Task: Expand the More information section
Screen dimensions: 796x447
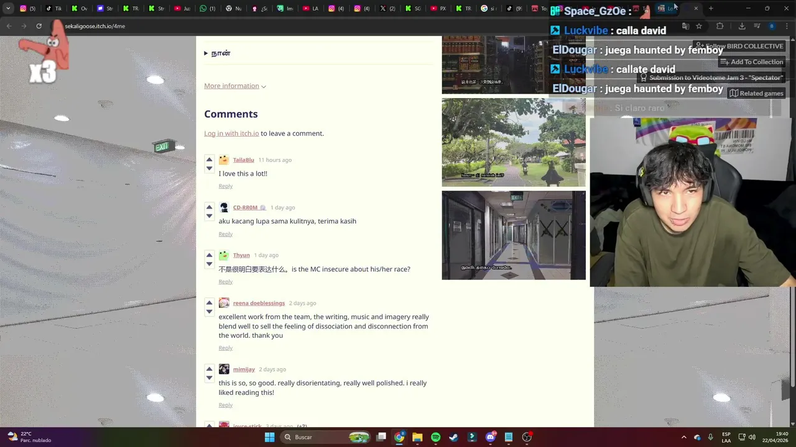Action: [235, 86]
